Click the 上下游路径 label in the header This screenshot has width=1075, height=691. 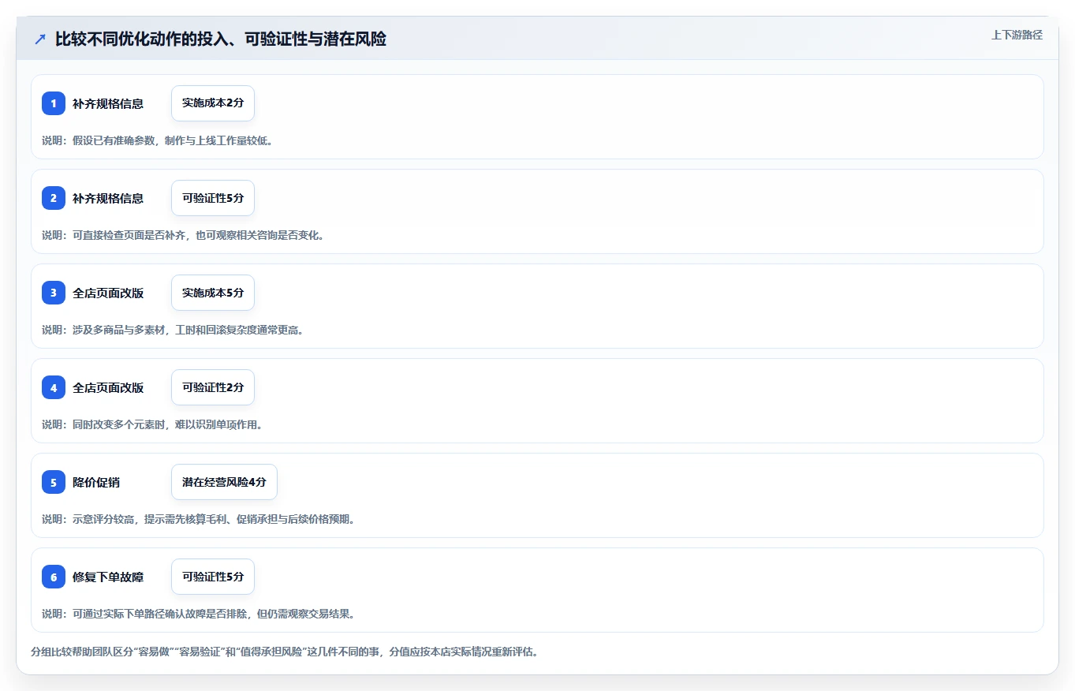pyautogui.click(x=1017, y=35)
